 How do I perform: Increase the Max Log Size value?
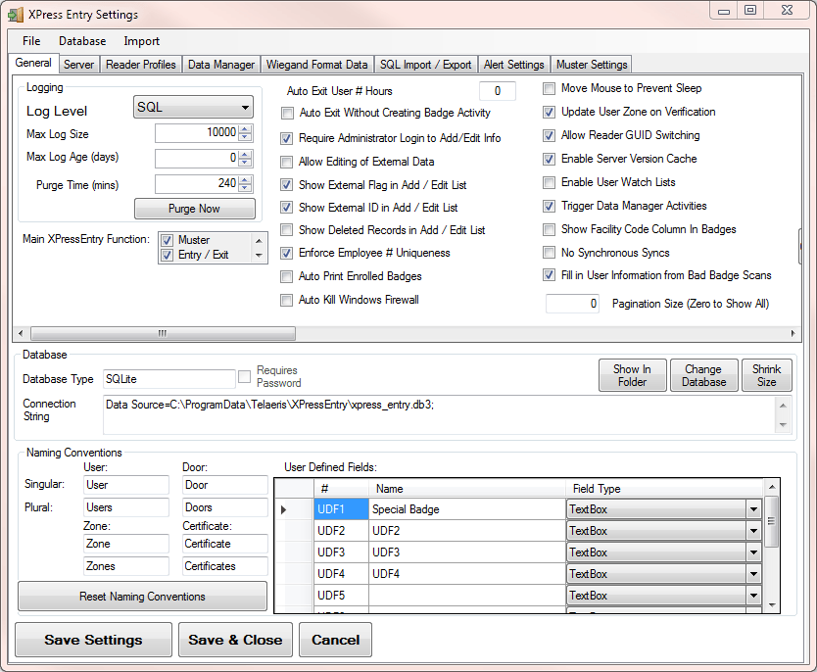click(245, 128)
